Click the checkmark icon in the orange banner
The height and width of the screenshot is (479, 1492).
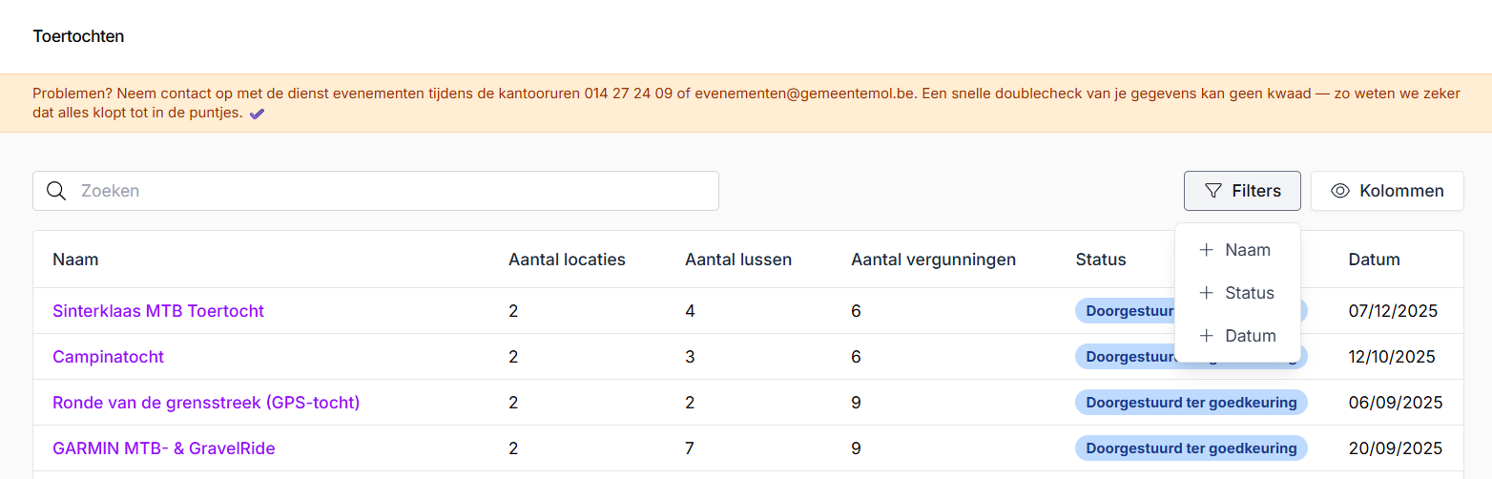(257, 114)
